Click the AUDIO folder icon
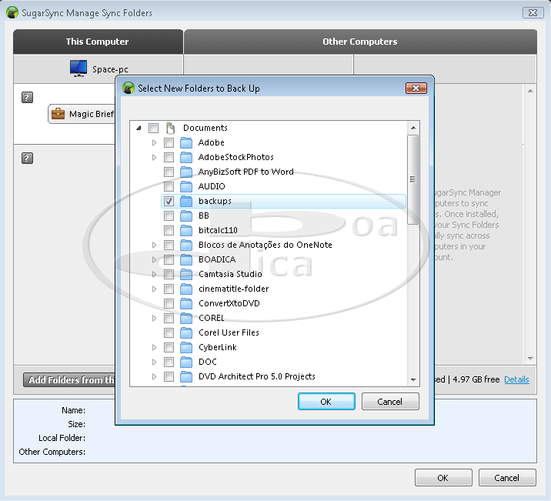The width and height of the screenshot is (551, 501). click(x=186, y=186)
